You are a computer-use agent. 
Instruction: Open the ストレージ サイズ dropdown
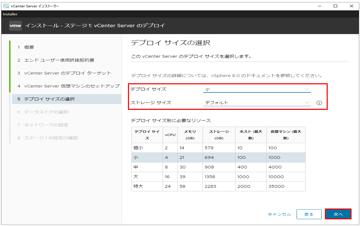point(257,103)
